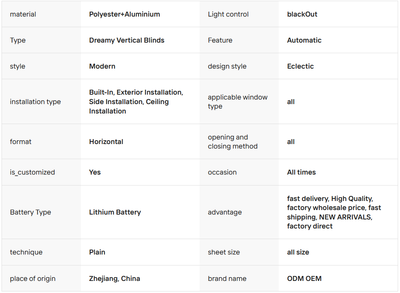Click the advantage value starting 'fast delivery'
Screen dimensions: 400x293
pos(334,212)
